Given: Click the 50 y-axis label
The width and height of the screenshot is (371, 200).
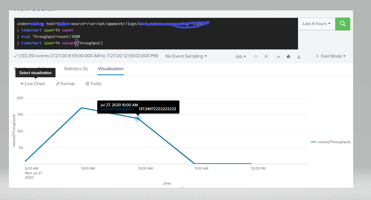Looking at the screenshot, I should [x=21, y=148].
